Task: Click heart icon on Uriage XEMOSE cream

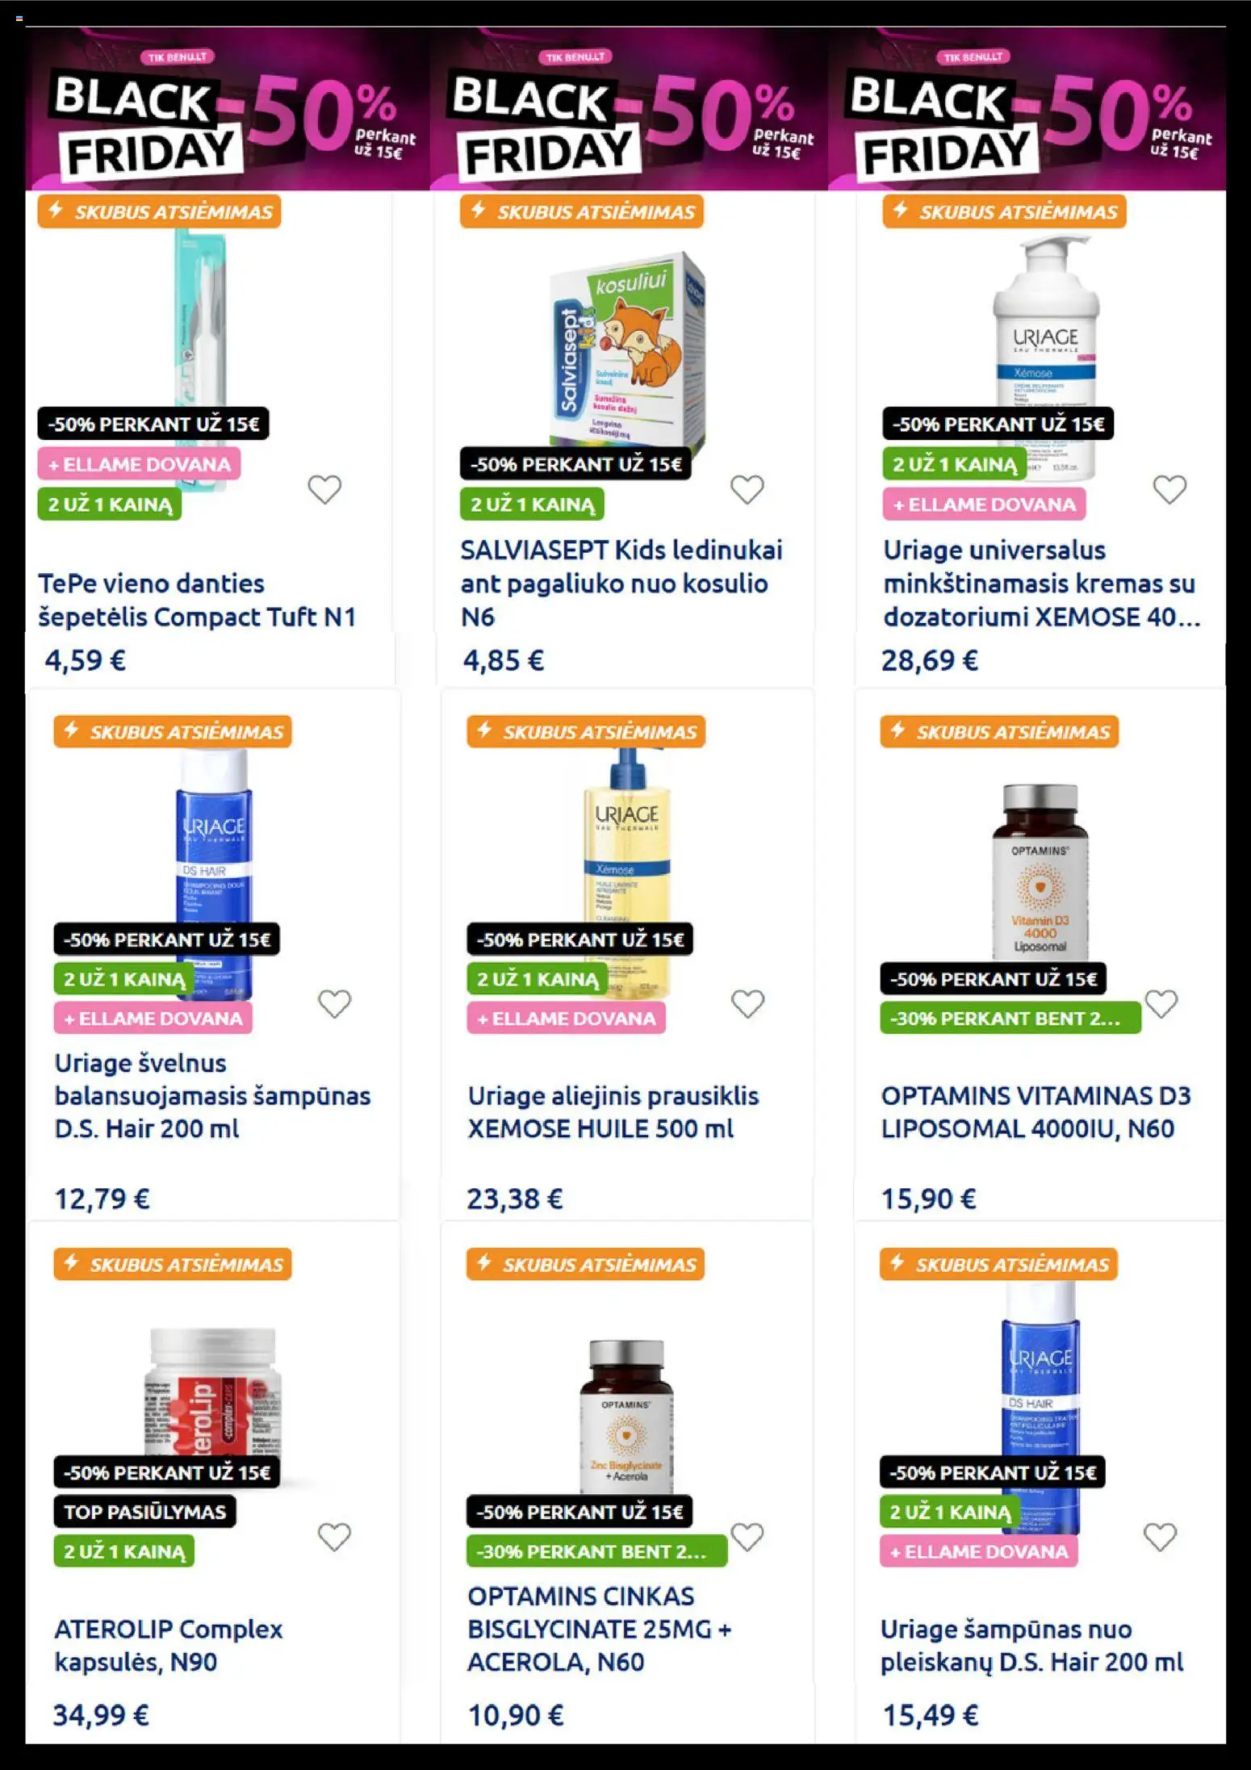Action: (x=1169, y=489)
